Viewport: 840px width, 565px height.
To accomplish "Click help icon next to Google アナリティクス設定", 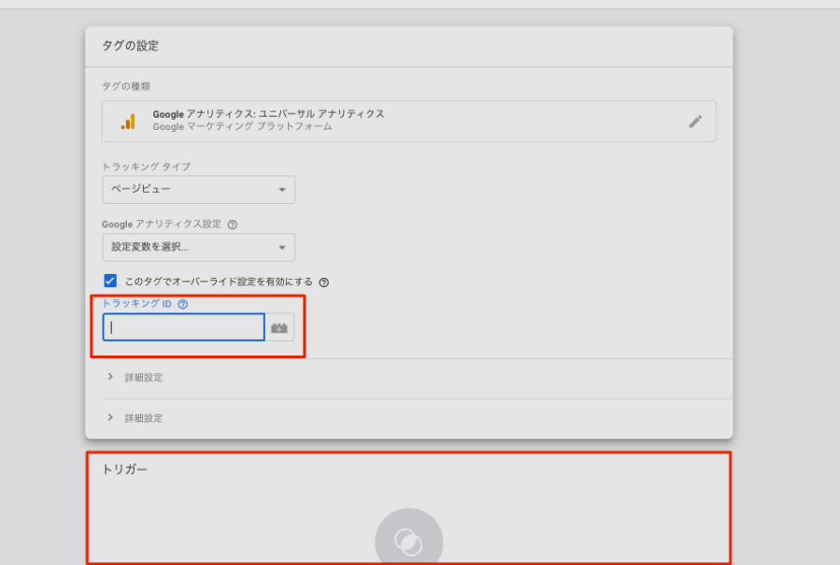I will [x=232, y=225].
